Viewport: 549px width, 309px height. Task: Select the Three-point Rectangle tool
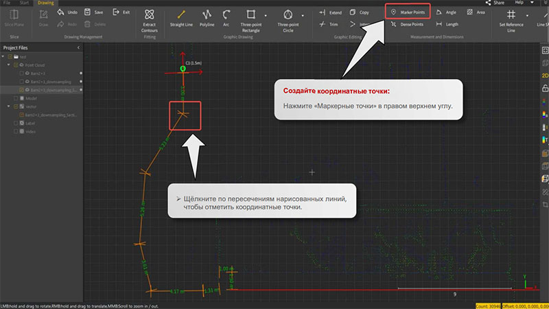(250, 21)
